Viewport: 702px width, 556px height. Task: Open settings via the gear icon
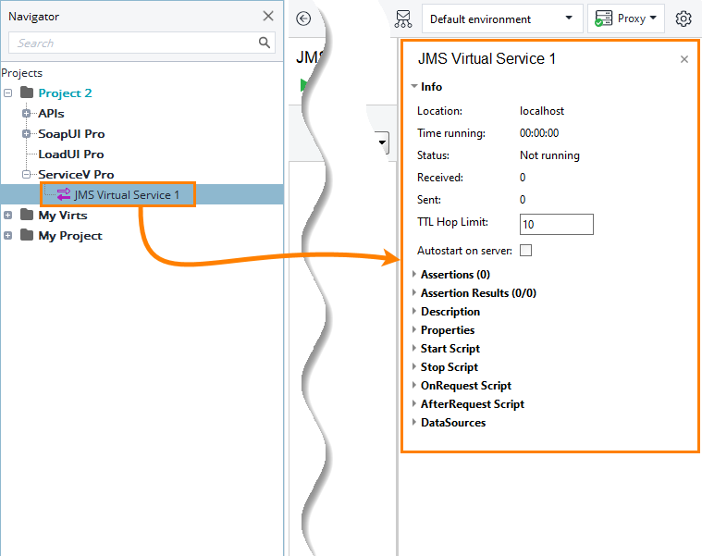[x=684, y=19]
